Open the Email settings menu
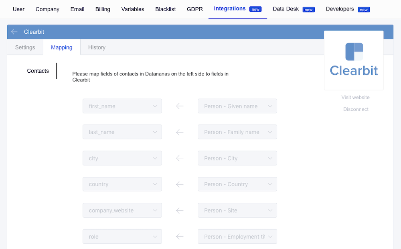The image size is (401, 249). pyautogui.click(x=77, y=9)
